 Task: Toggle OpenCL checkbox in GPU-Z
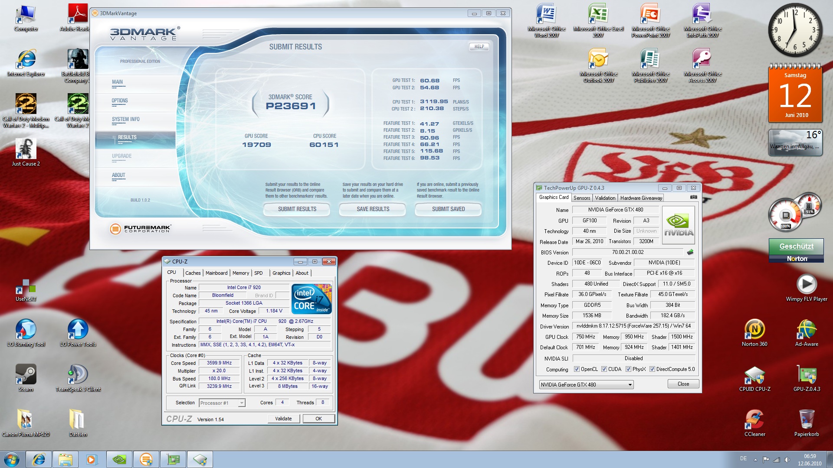coord(577,369)
